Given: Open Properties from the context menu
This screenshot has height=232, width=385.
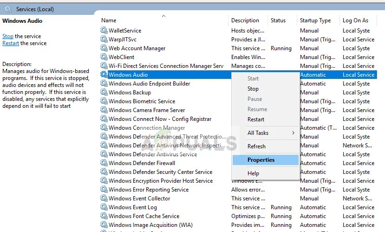Looking at the screenshot, I should (266, 160).
